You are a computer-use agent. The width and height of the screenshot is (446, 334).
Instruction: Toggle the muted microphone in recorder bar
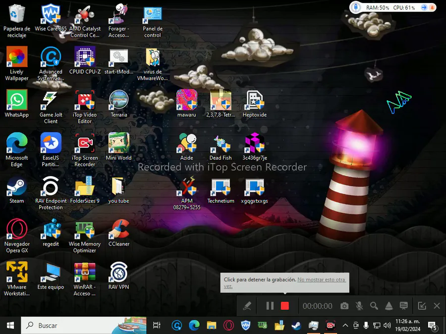[359, 306]
